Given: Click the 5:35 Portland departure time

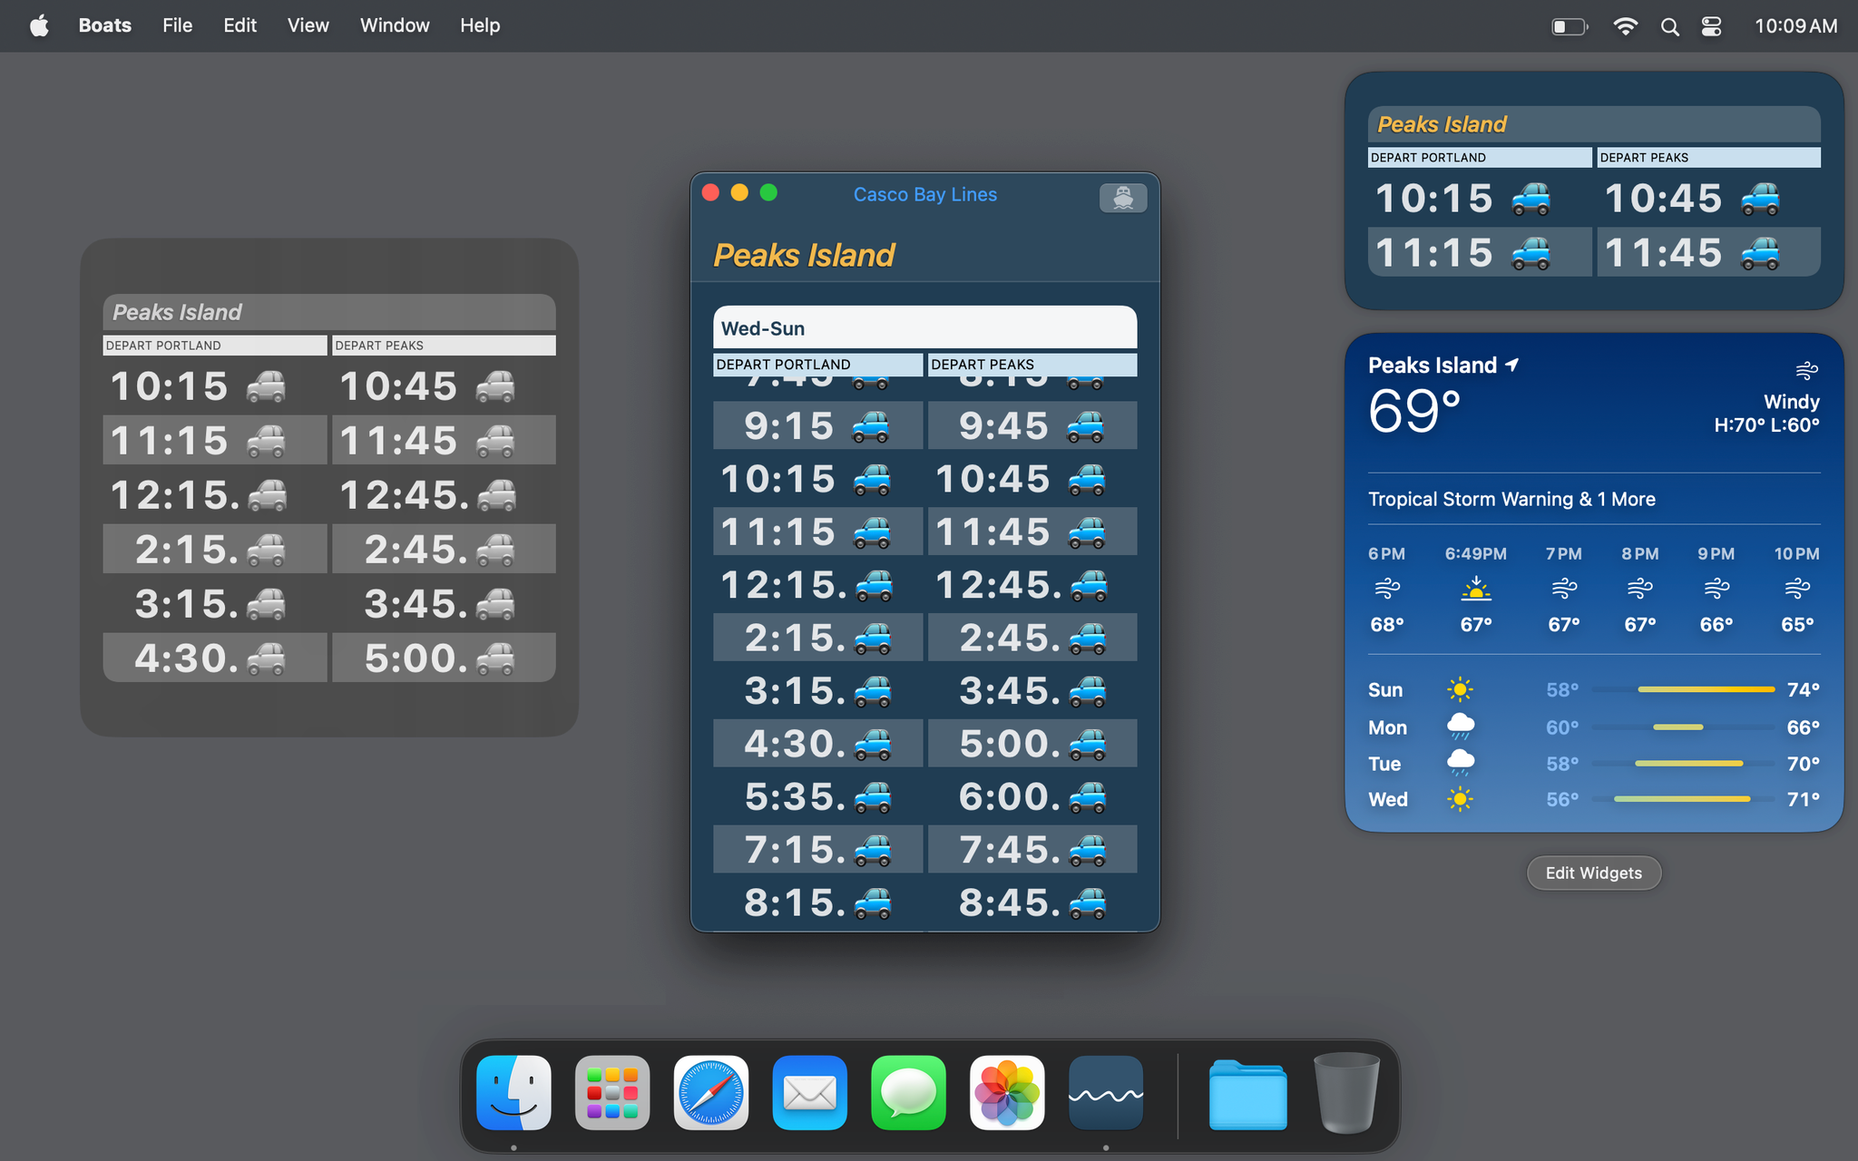Looking at the screenshot, I should pyautogui.click(x=796, y=797).
